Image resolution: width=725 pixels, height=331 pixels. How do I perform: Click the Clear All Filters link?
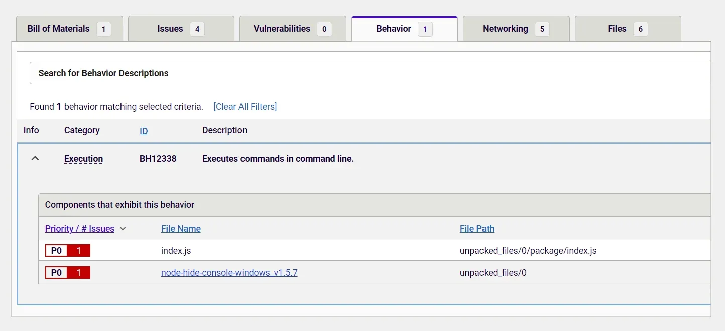pos(245,106)
